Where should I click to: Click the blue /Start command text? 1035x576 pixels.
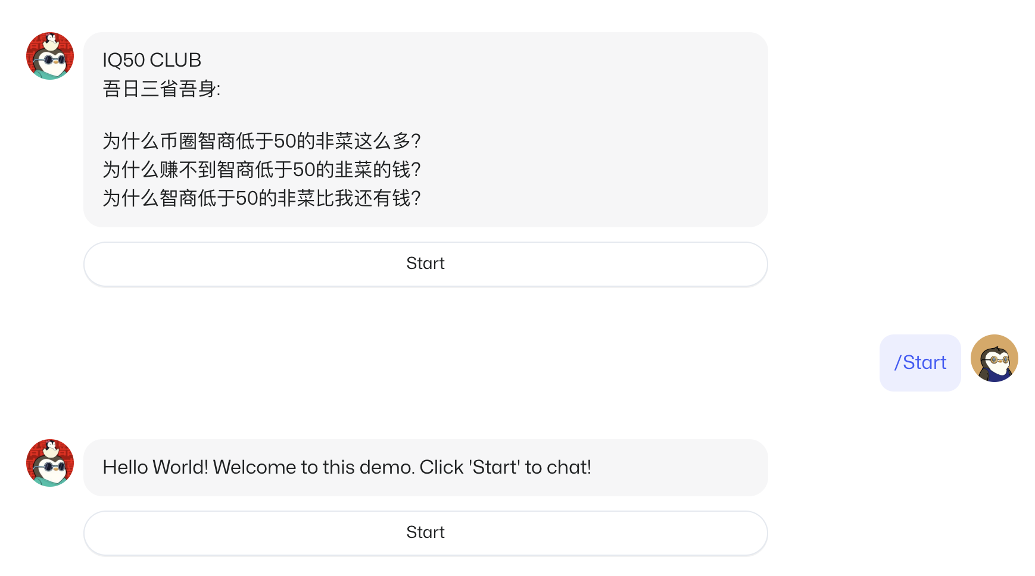coord(920,362)
